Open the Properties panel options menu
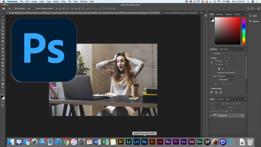261x147 pixels. tap(246, 49)
